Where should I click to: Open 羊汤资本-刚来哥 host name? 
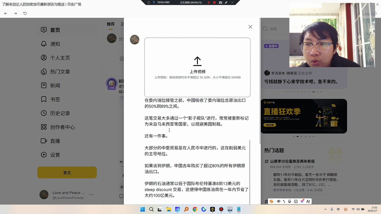point(284,73)
